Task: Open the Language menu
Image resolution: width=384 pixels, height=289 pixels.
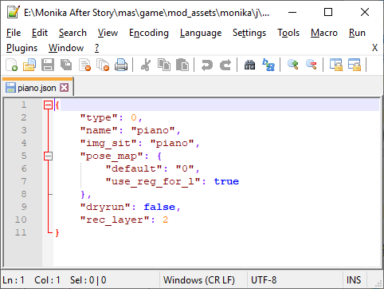Action: (x=201, y=33)
